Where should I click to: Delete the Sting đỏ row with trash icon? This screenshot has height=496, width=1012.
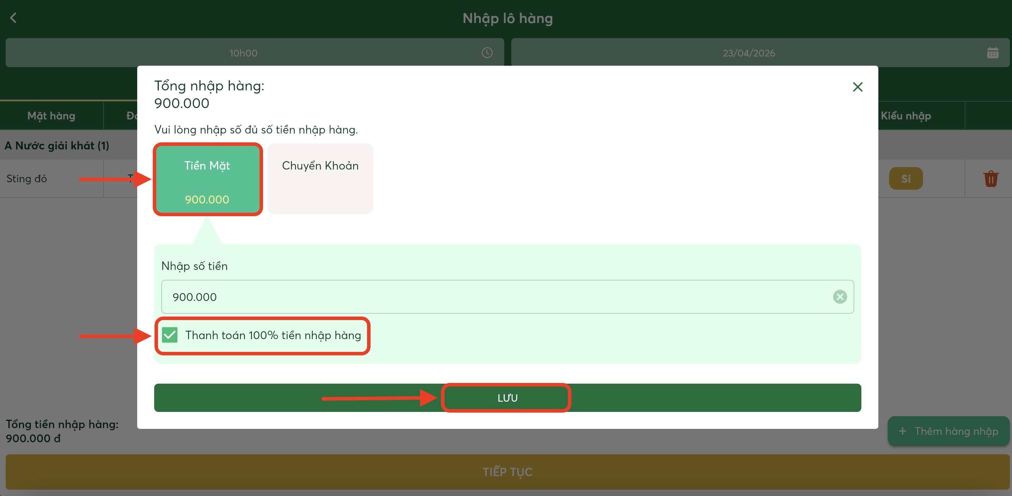pyautogui.click(x=991, y=178)
